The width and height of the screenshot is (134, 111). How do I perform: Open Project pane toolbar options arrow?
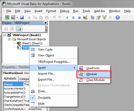[46, 29]
